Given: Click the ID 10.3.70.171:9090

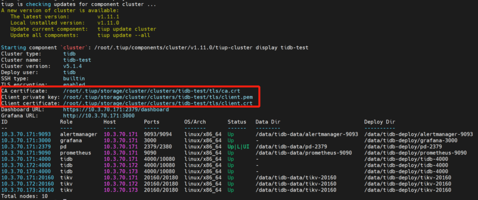Looking at the screenshot, I should [26, 153].
